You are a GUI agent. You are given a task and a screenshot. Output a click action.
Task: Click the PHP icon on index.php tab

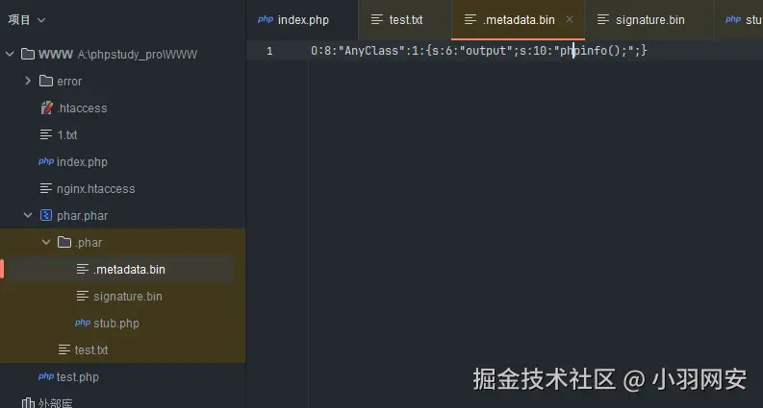(x=266, y=19)
